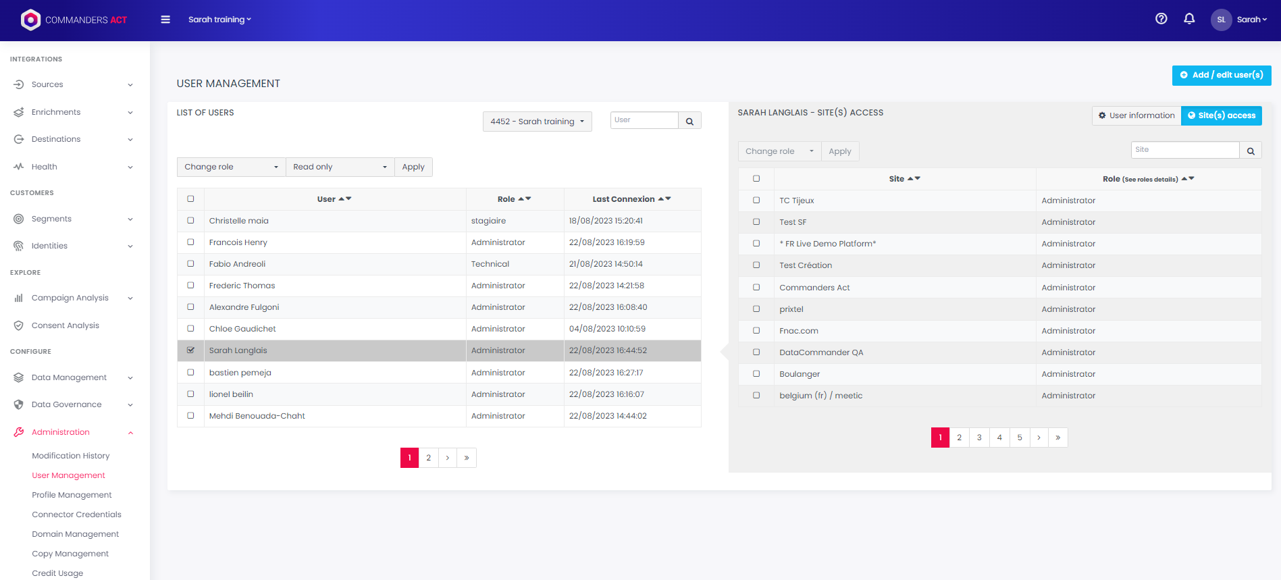Click the Consent Analysis shield icon
The image size is (1281, 580).
pos(19,325)
